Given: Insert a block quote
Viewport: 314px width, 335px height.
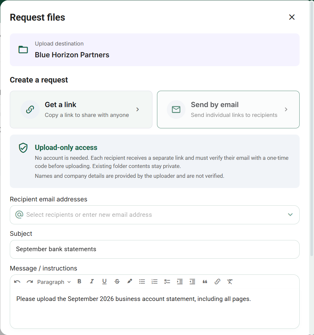Looking at the screenshot, I should (x=205, y=282).
